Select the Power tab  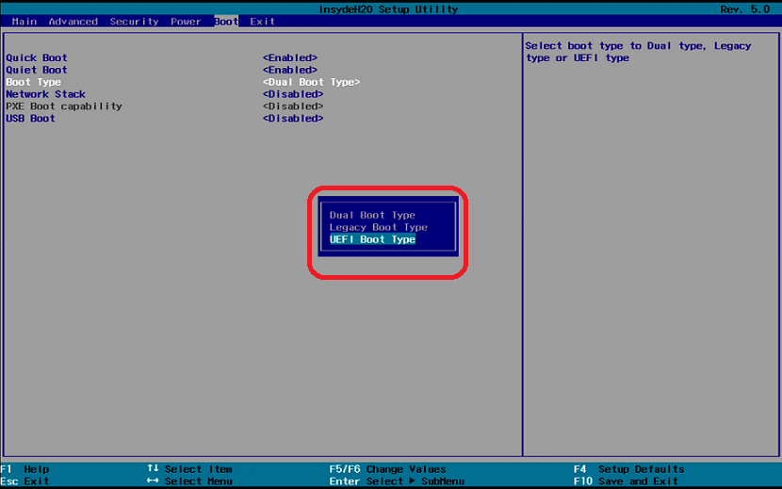click(186, 22)
